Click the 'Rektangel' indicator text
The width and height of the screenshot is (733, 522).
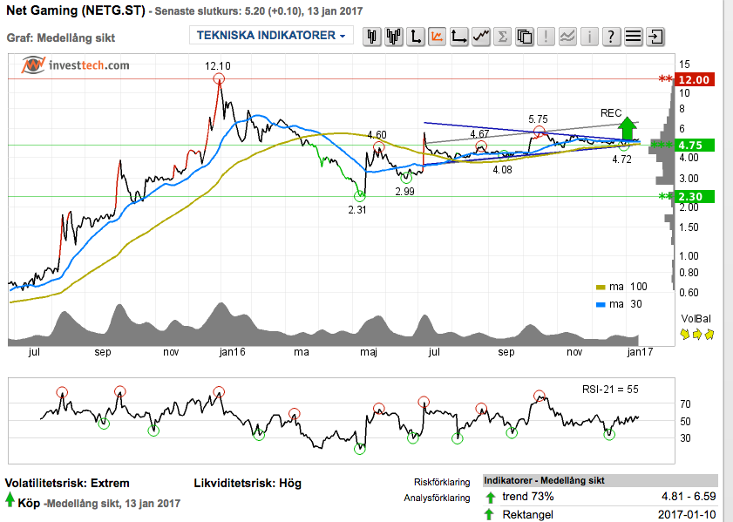point(528,514)
